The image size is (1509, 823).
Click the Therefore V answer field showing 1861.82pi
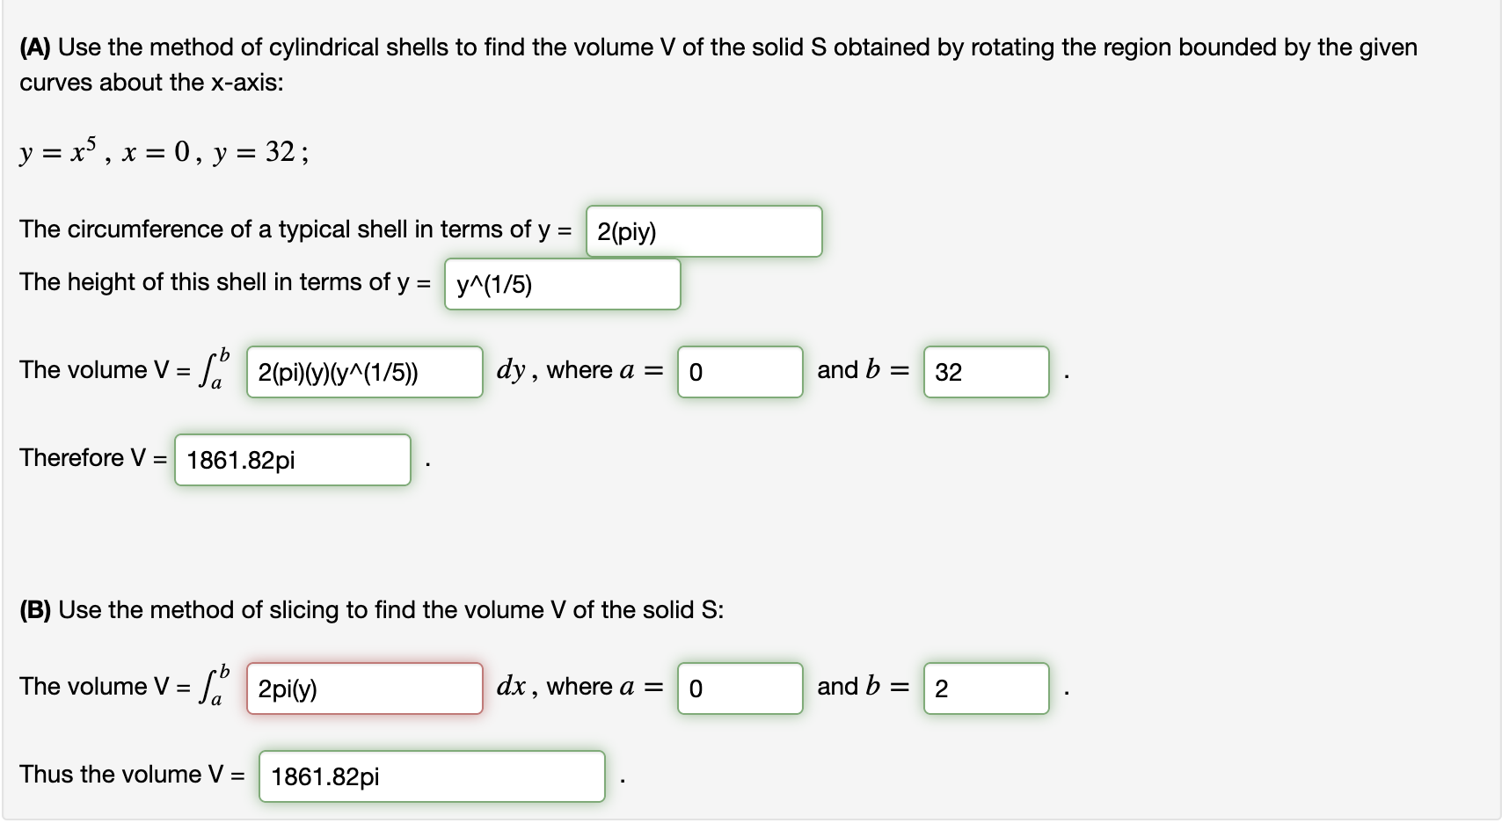(x=292, y=459)
